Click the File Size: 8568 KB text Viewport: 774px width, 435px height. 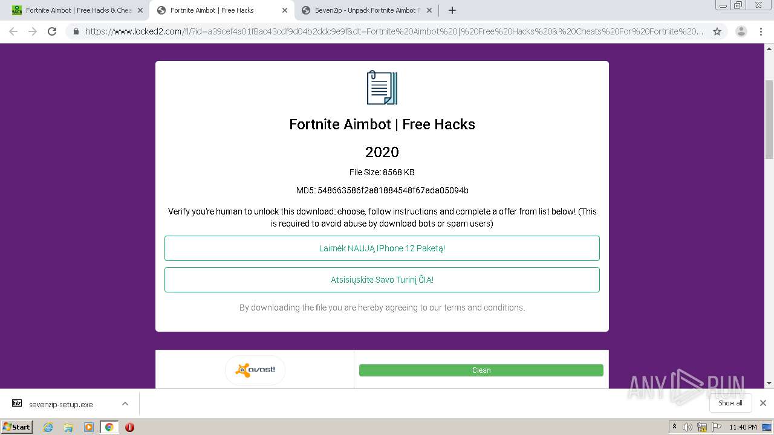click(382, 172)
